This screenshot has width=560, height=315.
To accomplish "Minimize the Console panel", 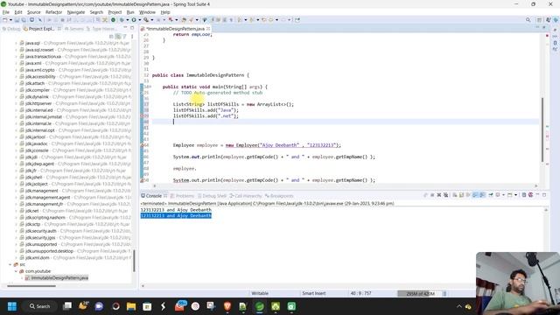I will (537, 195).
